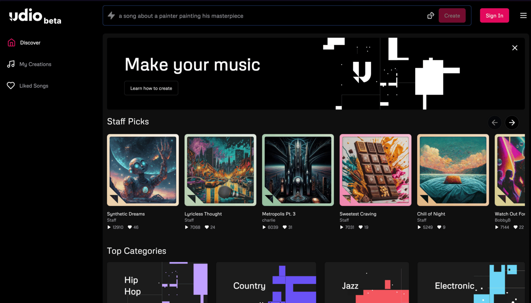Click the heart icon for Metropolis Pt. 3
The height and width of the screenshot is (303, 531).
[x=284, y=227]
